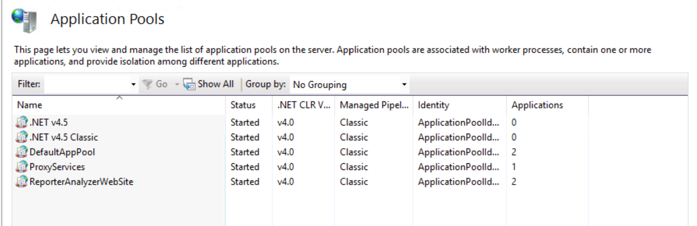Click the Go funnel icon
This screenshot has width=697, height=226.
coord(147,84)
